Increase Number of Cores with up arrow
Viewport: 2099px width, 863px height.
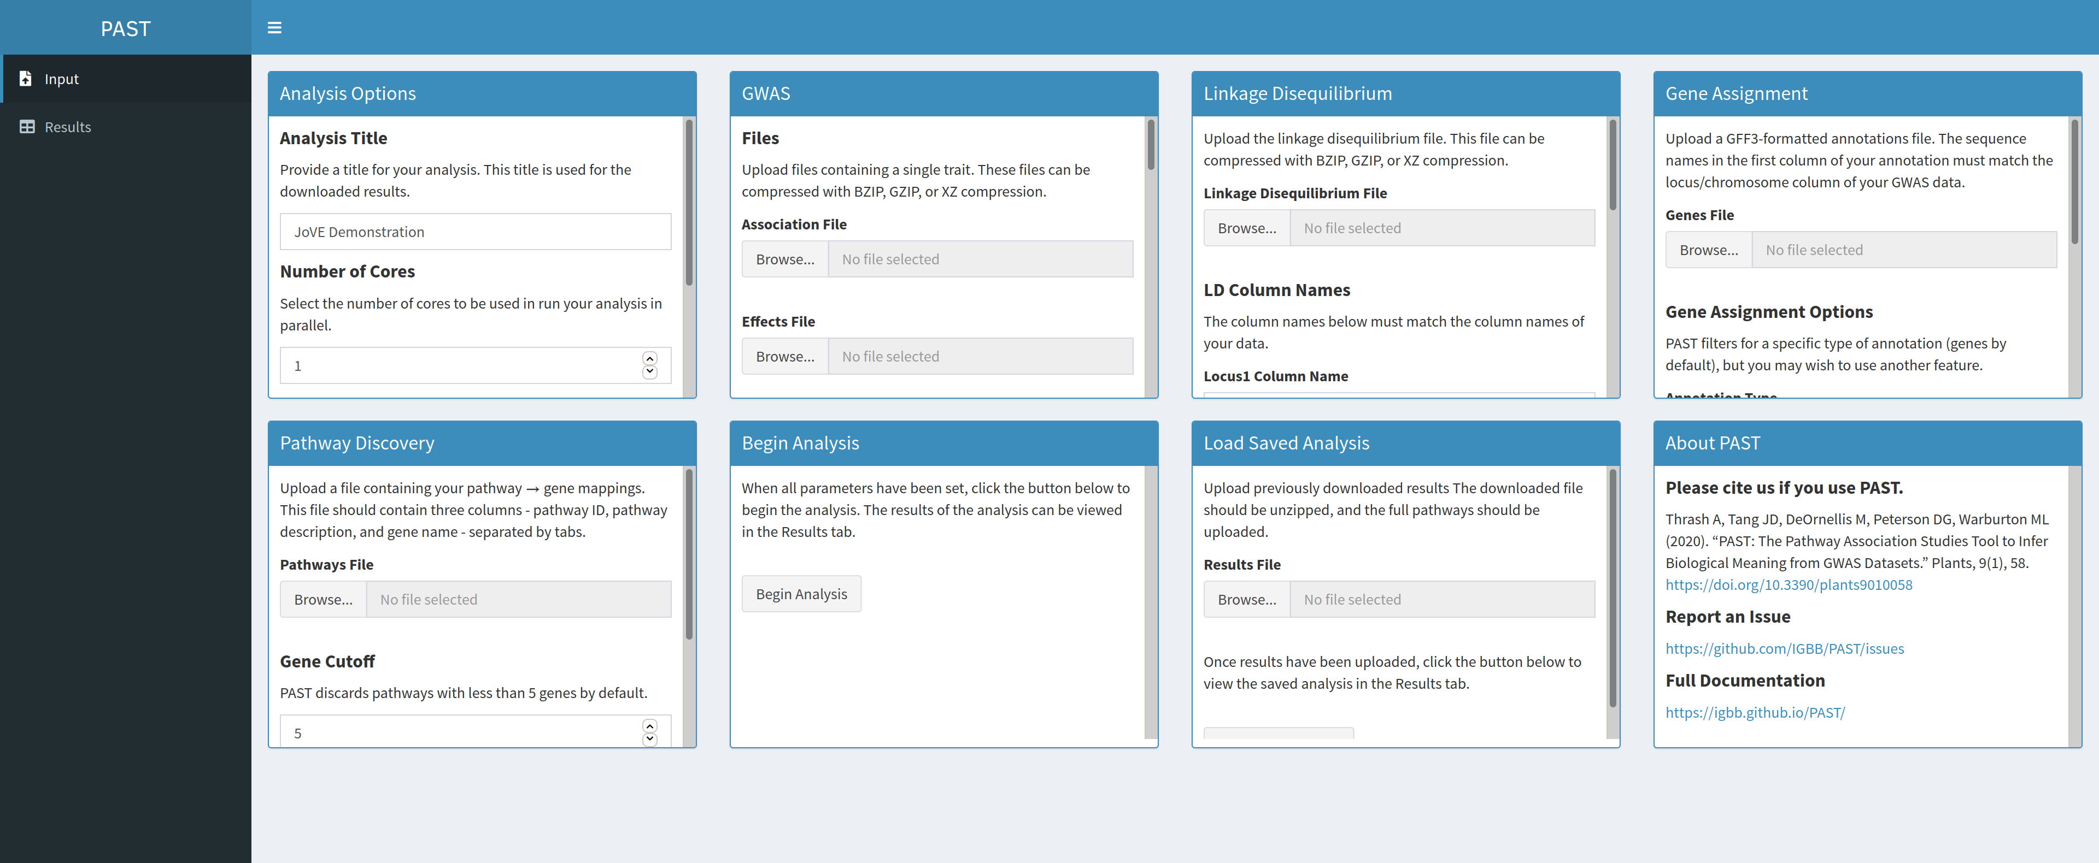pyautogui.click(x=649, y=359)
